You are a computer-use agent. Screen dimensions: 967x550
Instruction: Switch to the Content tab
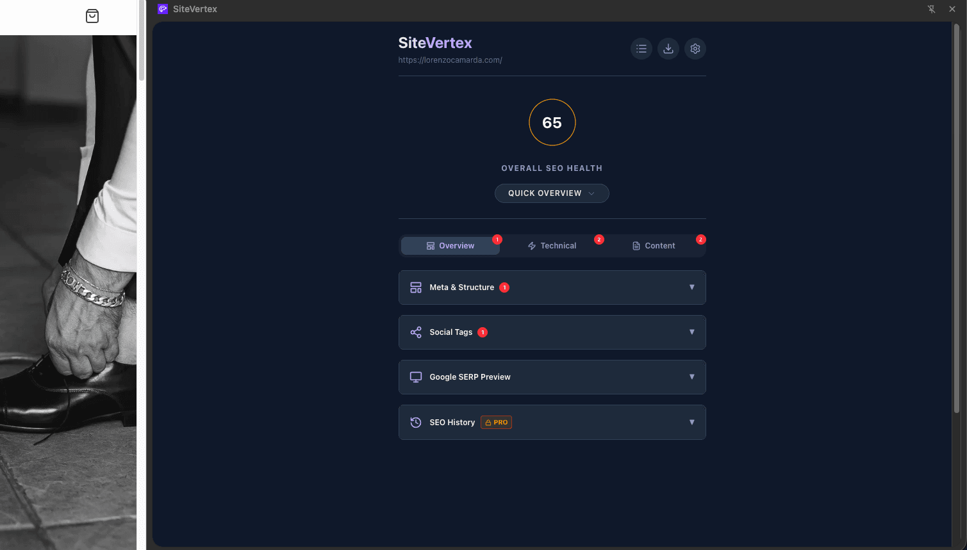(654, 246)
